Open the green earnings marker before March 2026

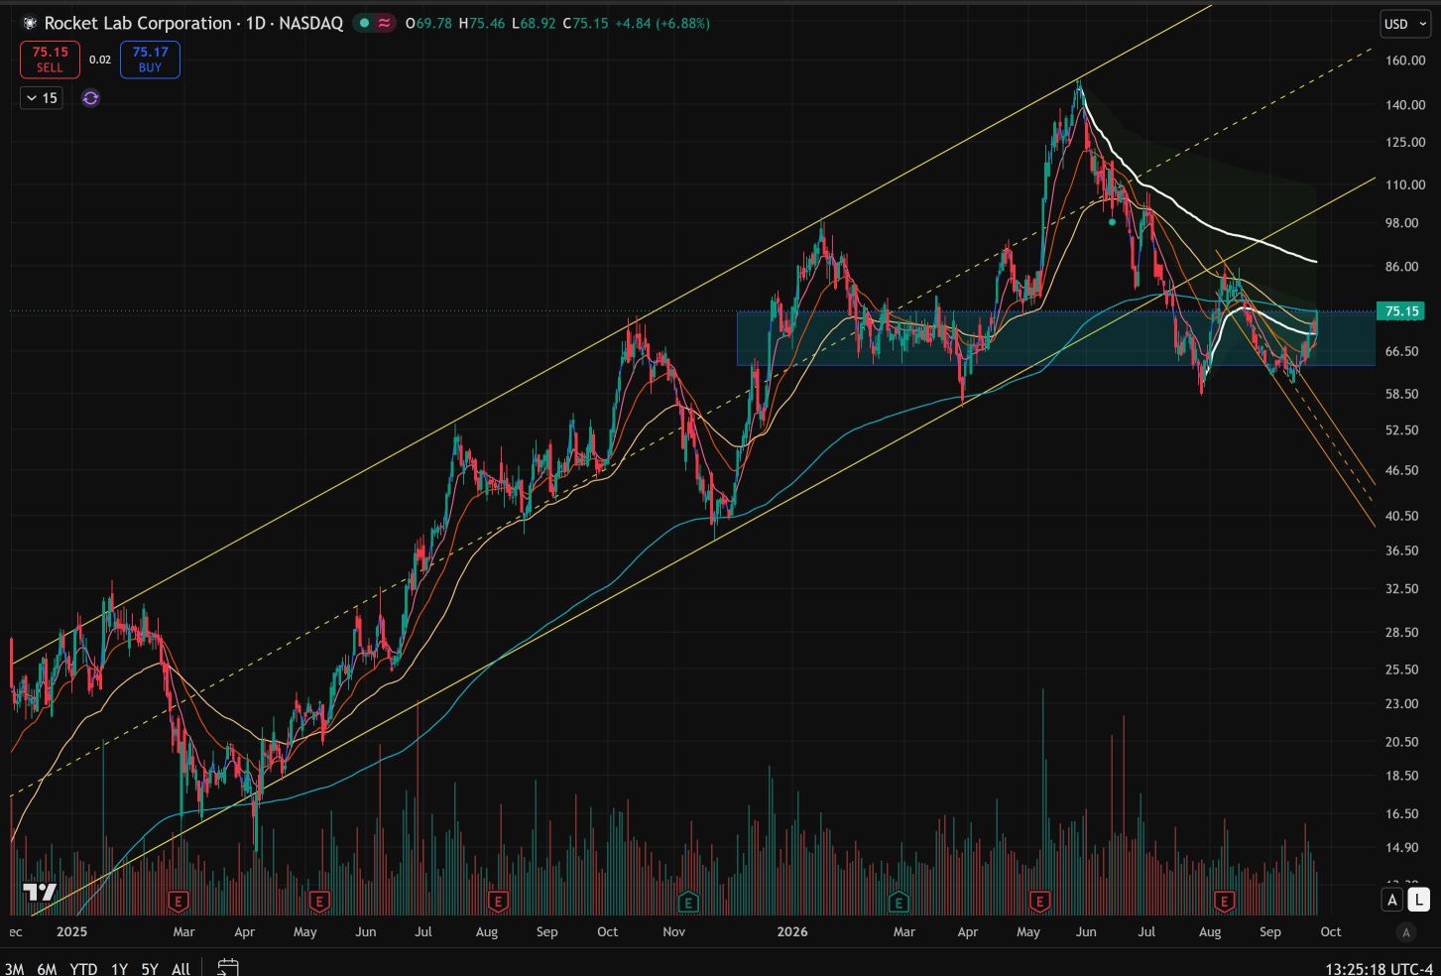pos(899,902)
